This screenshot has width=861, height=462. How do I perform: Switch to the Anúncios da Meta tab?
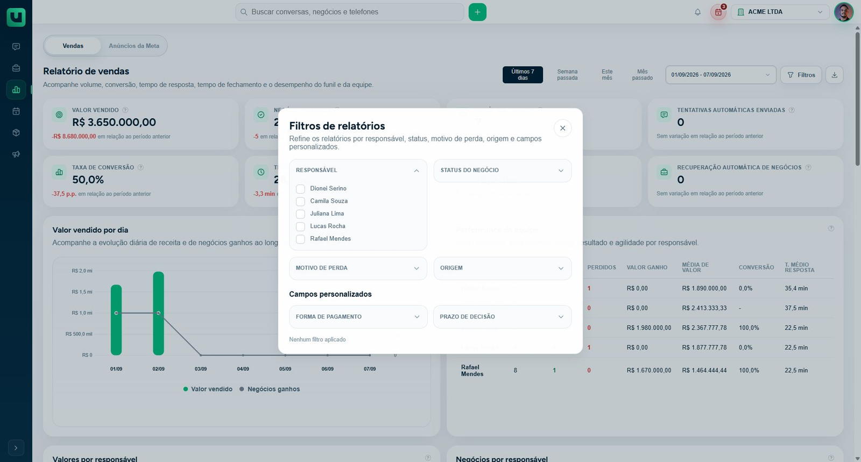pos(134,46)
